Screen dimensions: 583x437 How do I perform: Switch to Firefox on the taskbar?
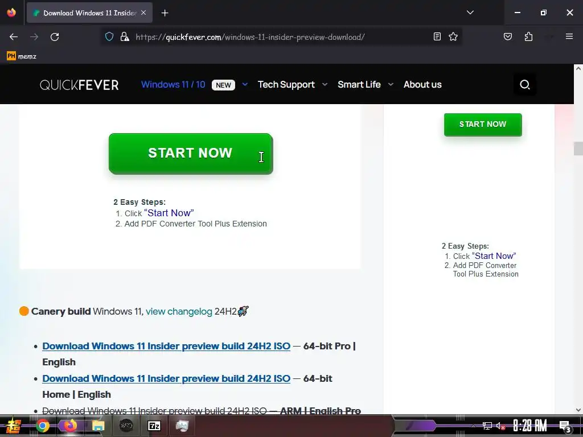(x=70, y=425)
